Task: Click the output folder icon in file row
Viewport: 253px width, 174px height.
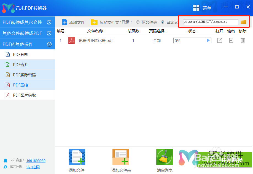Action: pos(231,40)
